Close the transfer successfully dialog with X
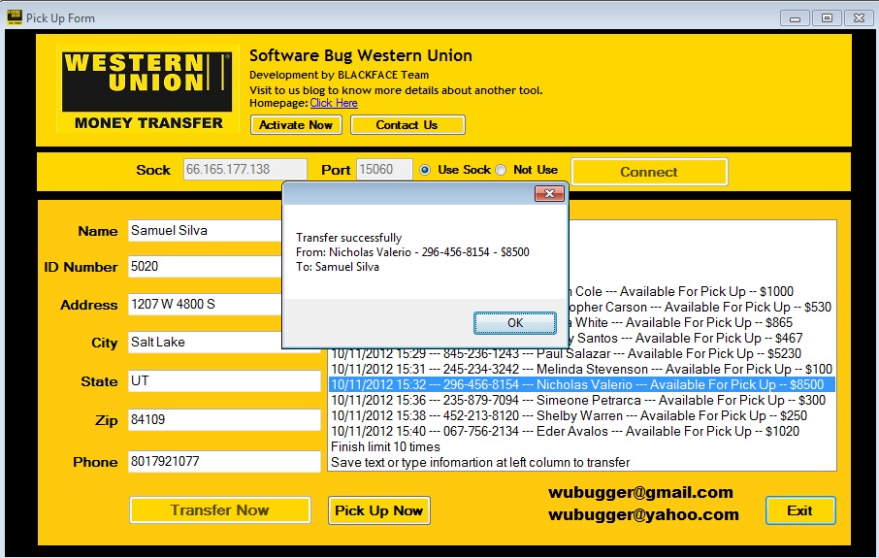The image size is (879, 558). pos(549,193)
